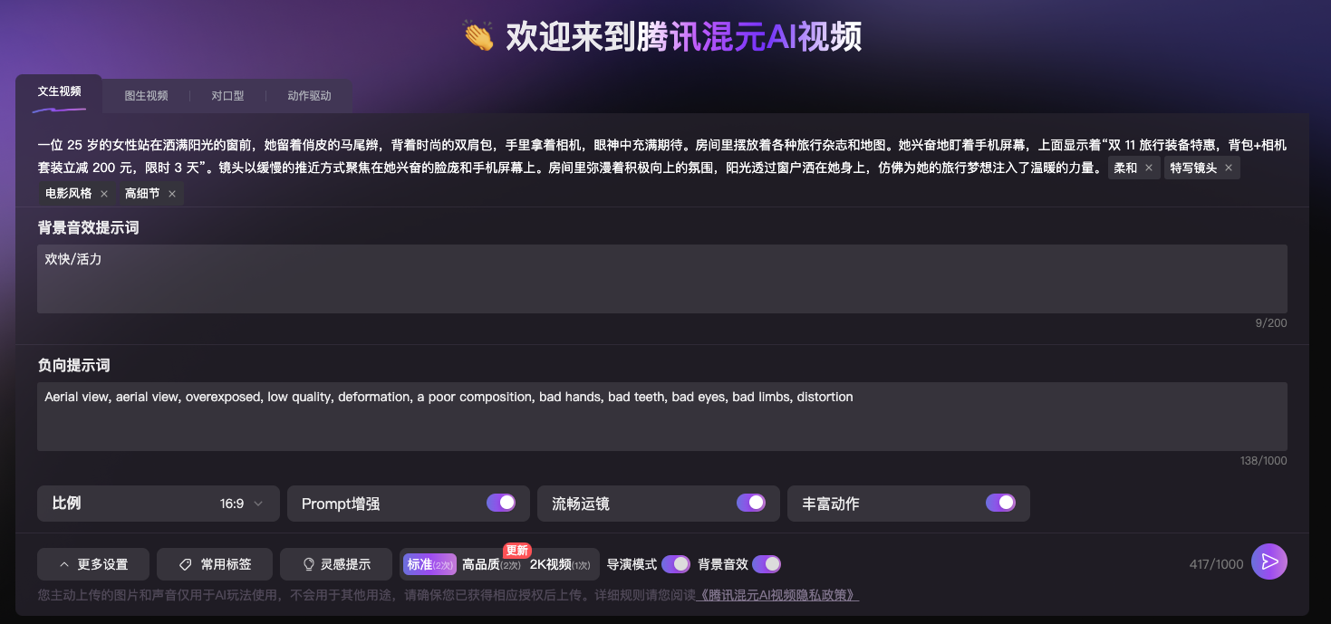
Task: Click the 负向提示词 heading
Action: (73, 365)
